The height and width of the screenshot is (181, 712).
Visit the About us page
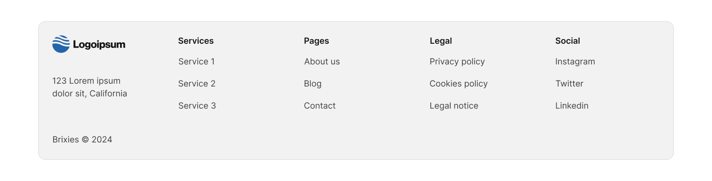click(322, 62)
